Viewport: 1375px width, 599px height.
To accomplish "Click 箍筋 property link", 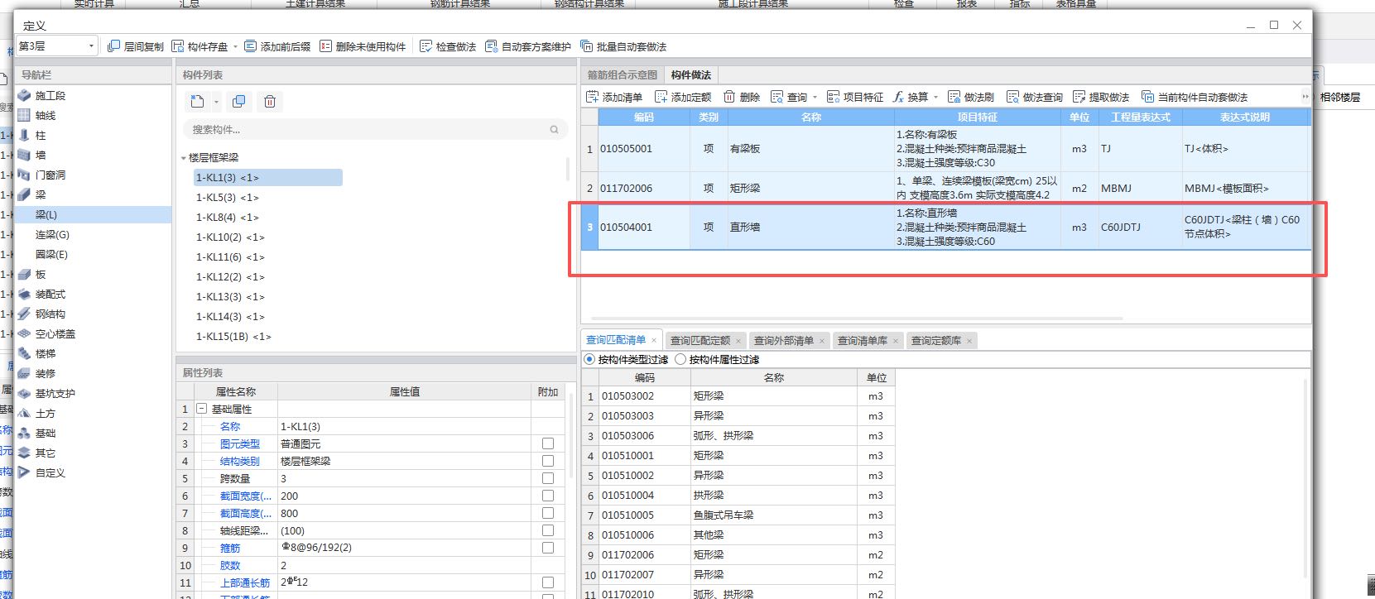I will (x=230, y=549).
